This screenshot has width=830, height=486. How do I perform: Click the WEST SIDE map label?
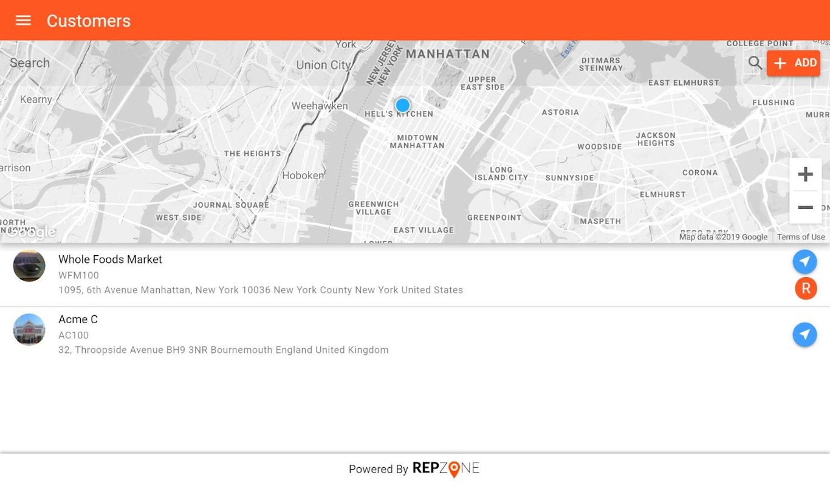179,217
